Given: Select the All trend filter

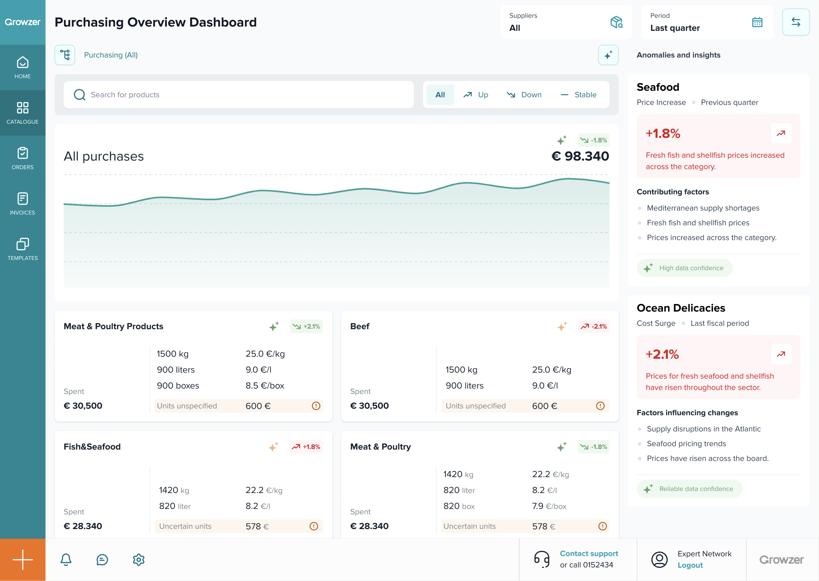Looking at the screenshot, I should pyautogui.click(x=440, y=95).
